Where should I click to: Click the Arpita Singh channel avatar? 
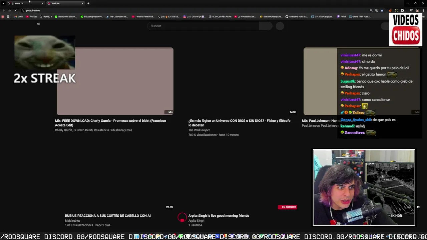(182, 218)
